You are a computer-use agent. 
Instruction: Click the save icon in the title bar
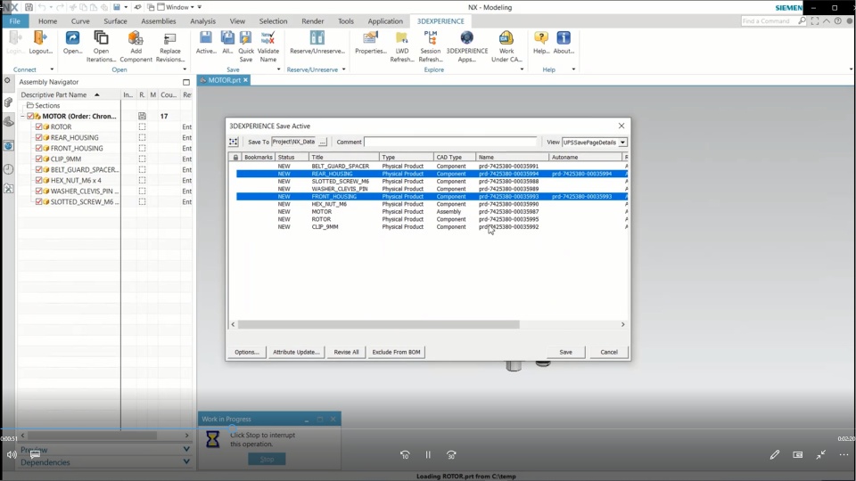[x=29, y=7]
